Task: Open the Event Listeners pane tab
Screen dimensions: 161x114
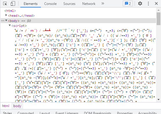Action: [67, 113]
